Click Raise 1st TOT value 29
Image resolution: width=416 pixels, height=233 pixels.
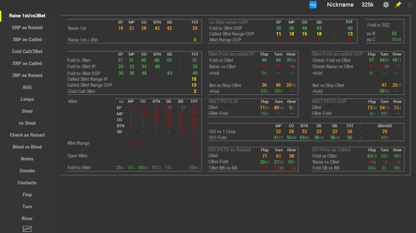[x=195, y=28]
